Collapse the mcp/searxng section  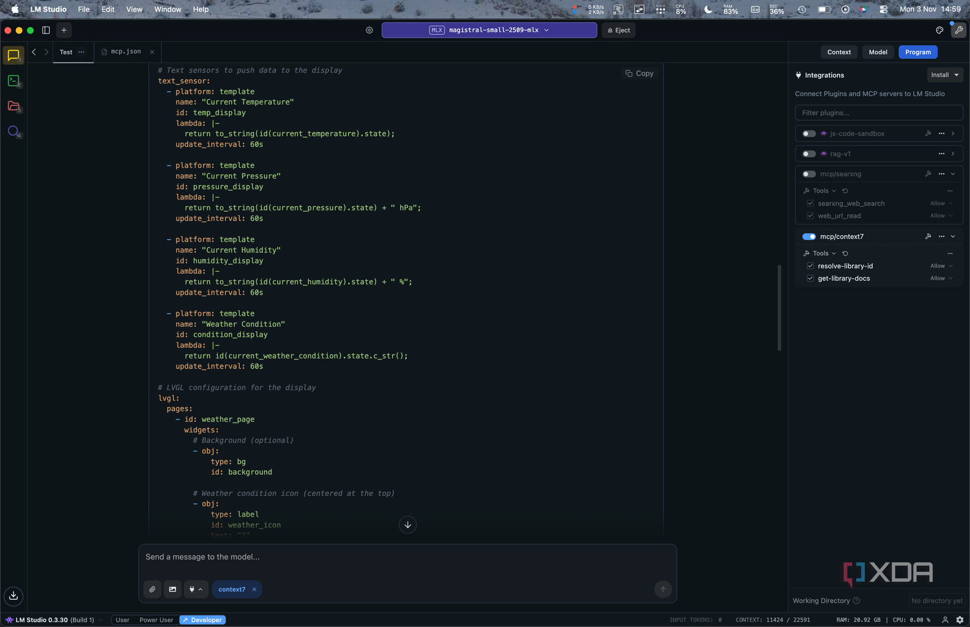point(953,174)
